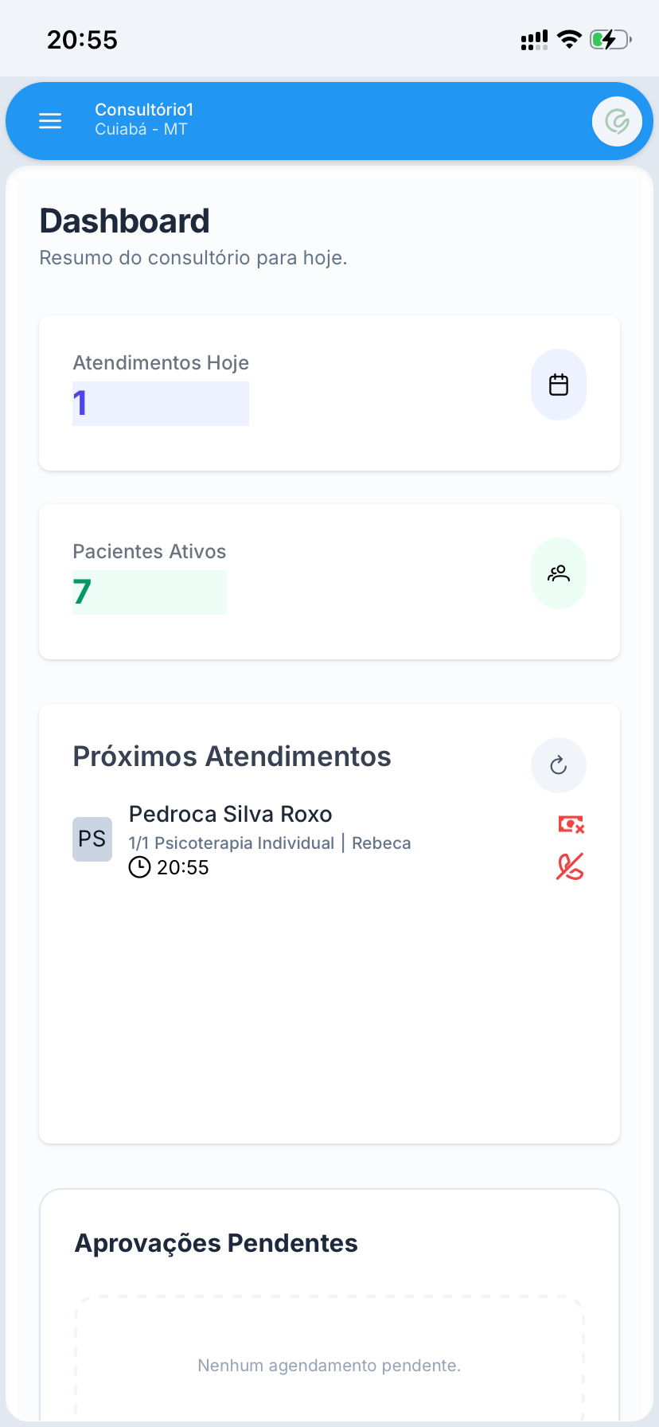Tap the battery indicator in status bar

click(x=610, y=39)
